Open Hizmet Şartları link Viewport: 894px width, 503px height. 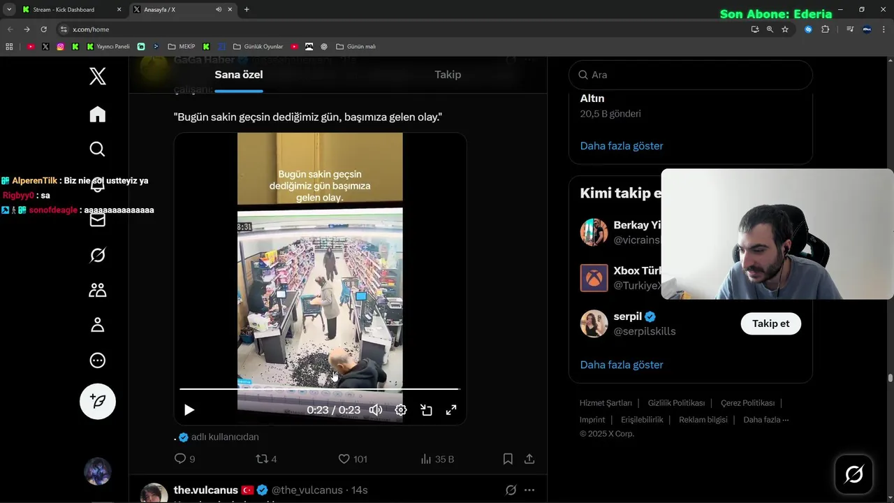coord(606,403)
